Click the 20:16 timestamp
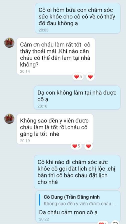Screen dimensions: 126x224 42,106
